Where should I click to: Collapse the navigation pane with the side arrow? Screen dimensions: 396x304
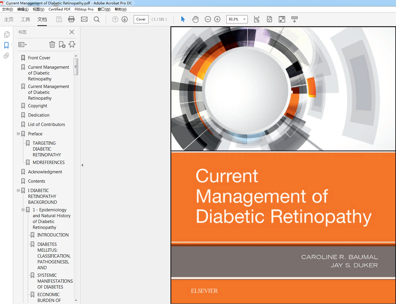click(82, 165)
